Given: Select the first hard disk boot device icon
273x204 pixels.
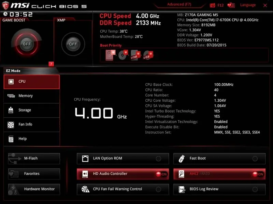Looking at the screenshot, I should click(110, 55).
